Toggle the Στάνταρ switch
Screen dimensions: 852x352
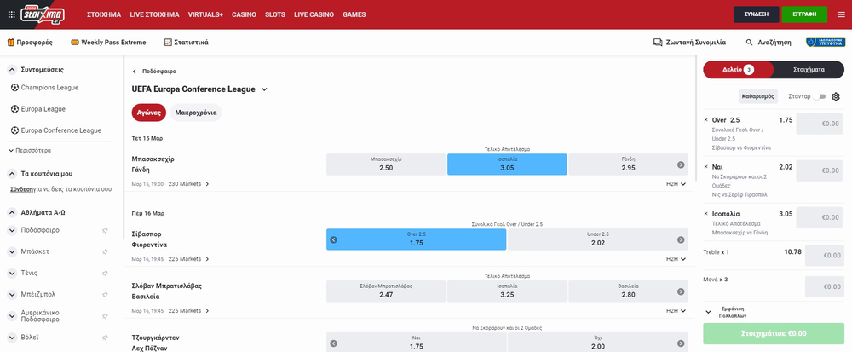click(820, 96)
